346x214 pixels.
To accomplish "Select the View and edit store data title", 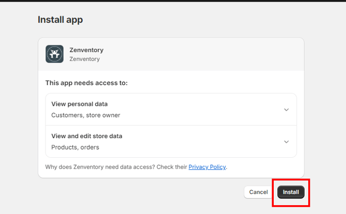I will pyautogui.click(x=87, y=136).
